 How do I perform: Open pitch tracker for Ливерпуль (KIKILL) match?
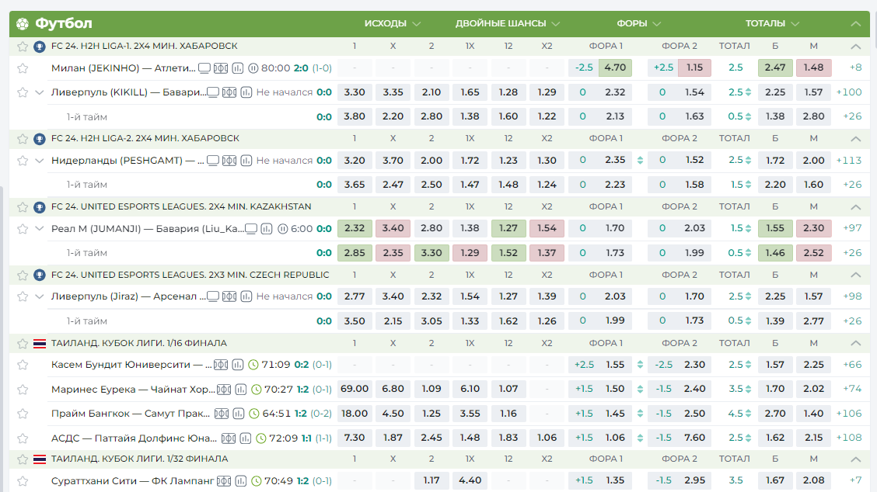point(229,92)
